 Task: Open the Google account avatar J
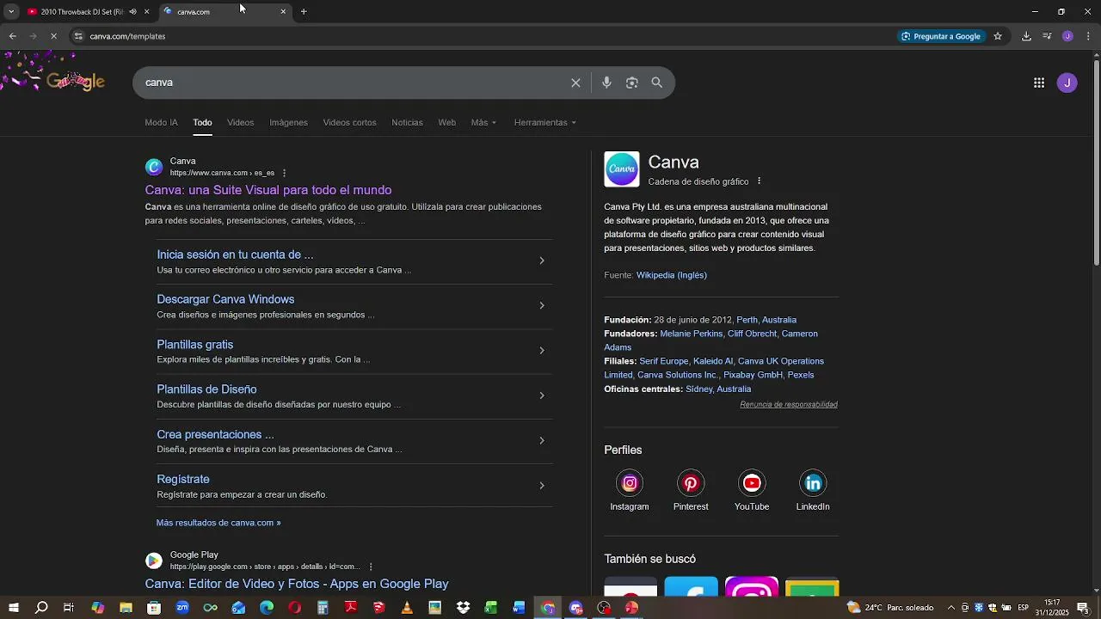click(x=1067, y=83)
